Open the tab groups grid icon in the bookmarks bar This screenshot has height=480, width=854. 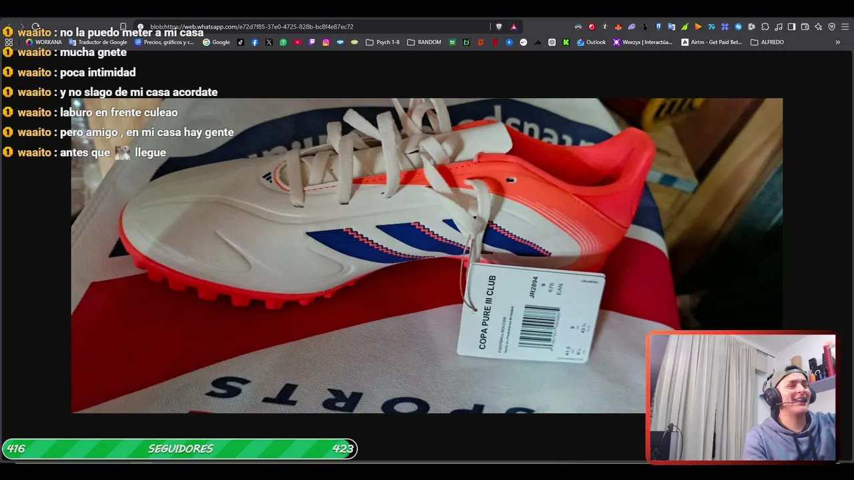pos(9,42)
